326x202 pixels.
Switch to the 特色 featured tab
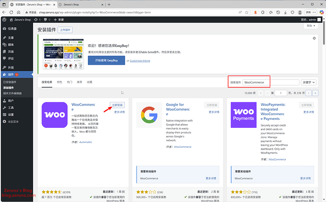pos(60,82)
